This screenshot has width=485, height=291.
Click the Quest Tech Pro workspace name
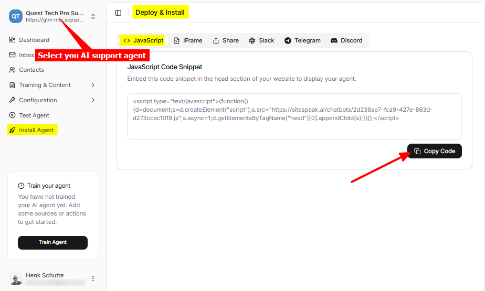(x=55, y=13)
